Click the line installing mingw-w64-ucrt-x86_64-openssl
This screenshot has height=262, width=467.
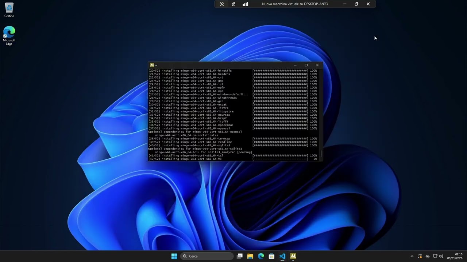233,128
